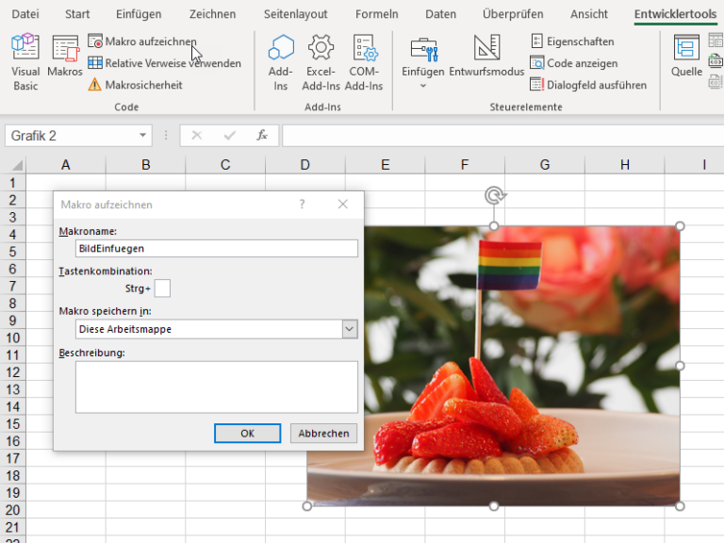The image size is (724, 543).
Task: Close the Makro aufzeichnen dialog
Action: pos(342,204)
